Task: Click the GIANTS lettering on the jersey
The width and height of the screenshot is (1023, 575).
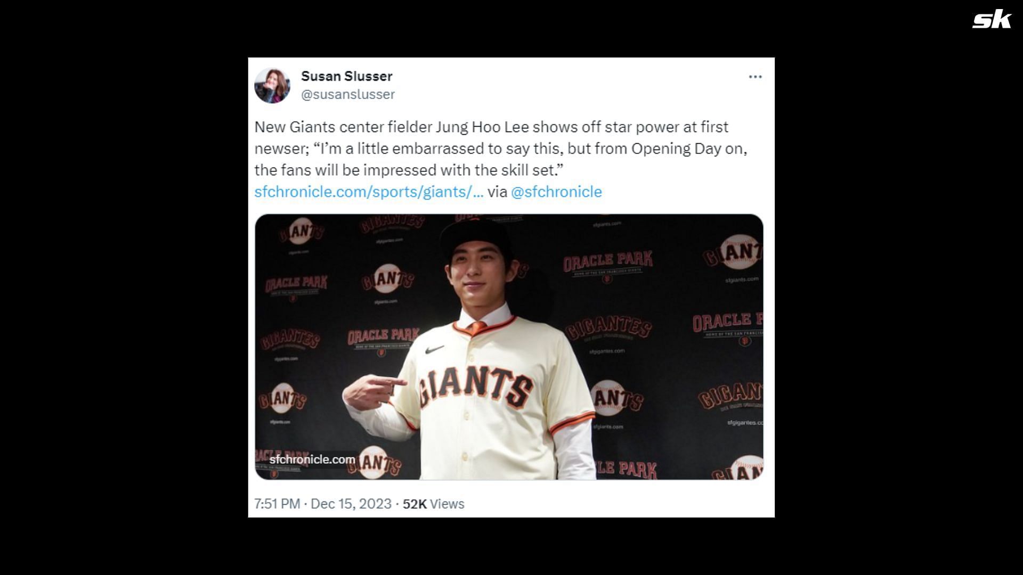Action: click(x=475, y=389)
